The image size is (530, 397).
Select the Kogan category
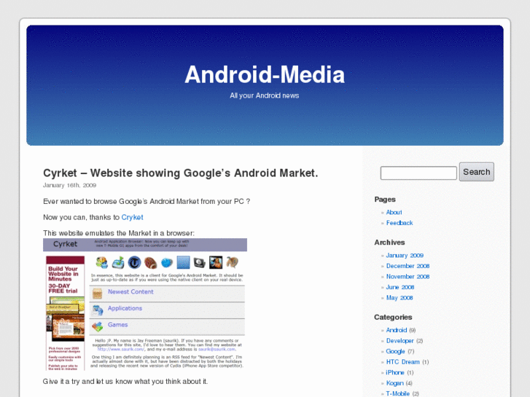395,383
